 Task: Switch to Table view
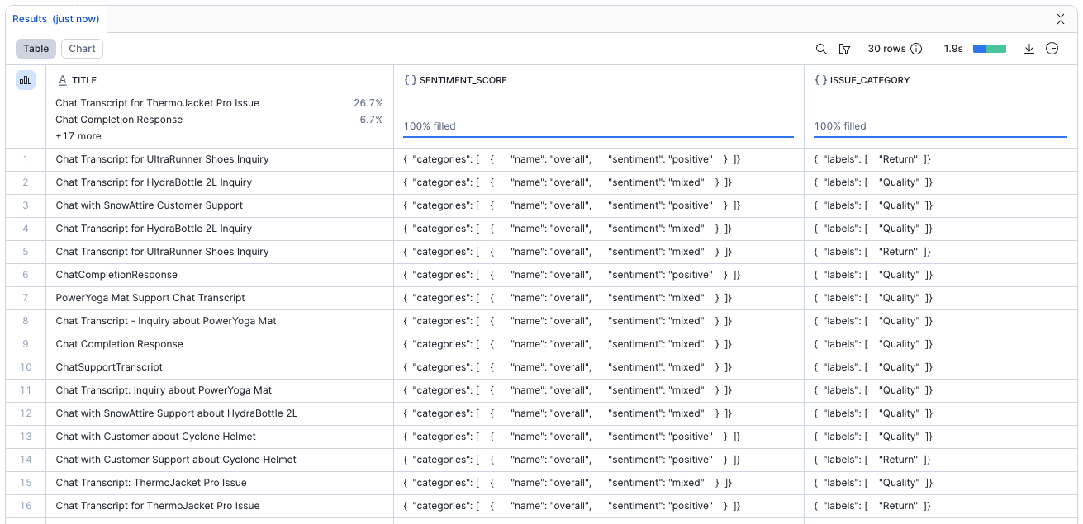(x=36, y=49)
